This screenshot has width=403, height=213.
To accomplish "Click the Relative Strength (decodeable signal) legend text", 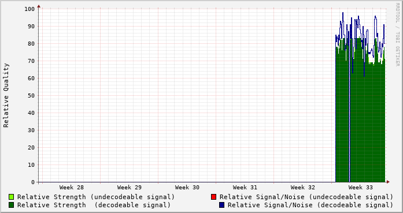I will (x=94, y=205).
